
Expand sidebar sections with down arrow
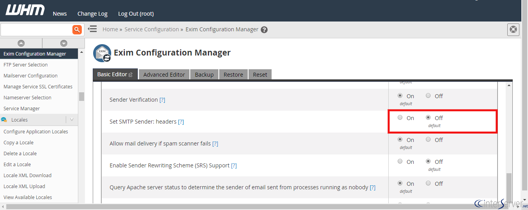63,43
